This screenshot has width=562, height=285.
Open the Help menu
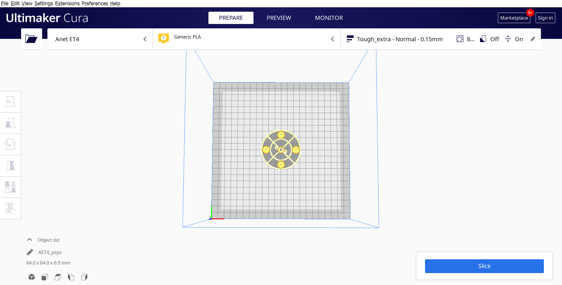coord(115,4)
